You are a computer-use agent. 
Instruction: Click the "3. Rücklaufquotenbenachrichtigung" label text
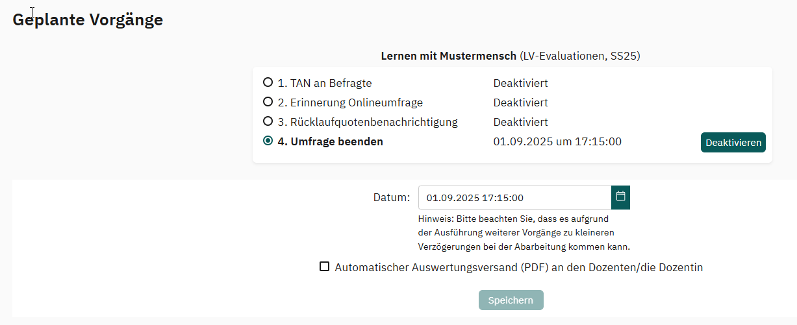(368, 122)
